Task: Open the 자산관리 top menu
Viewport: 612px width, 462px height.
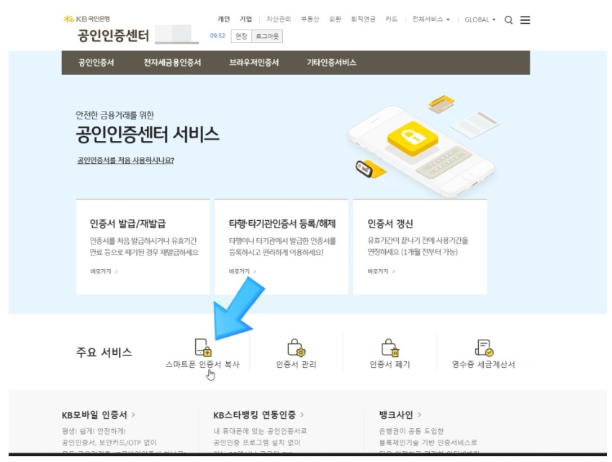Action: [x=279, y=19]
